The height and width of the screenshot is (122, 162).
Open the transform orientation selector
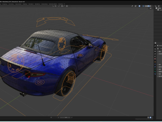(55, 6)
